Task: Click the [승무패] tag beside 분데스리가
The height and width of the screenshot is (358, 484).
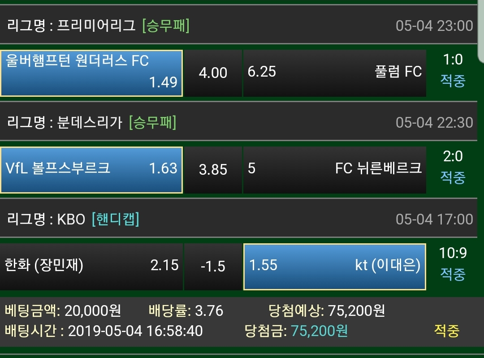Action: 152,122
